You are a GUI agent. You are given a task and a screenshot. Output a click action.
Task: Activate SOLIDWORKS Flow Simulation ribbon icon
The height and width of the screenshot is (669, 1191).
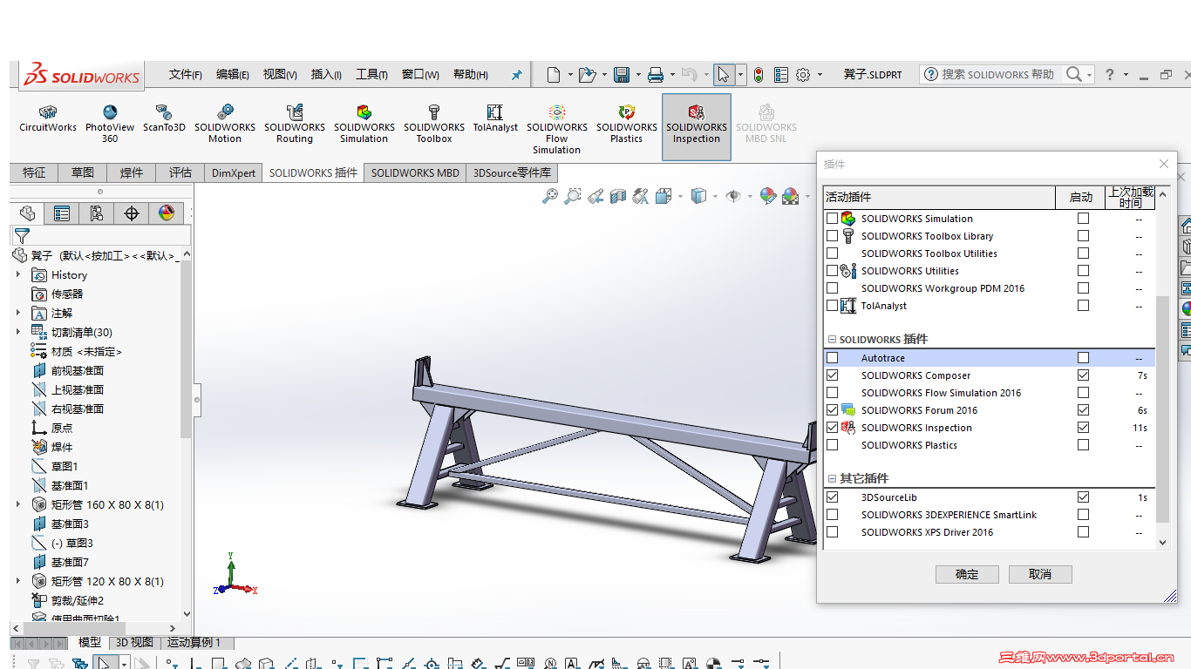coord(557,129)
